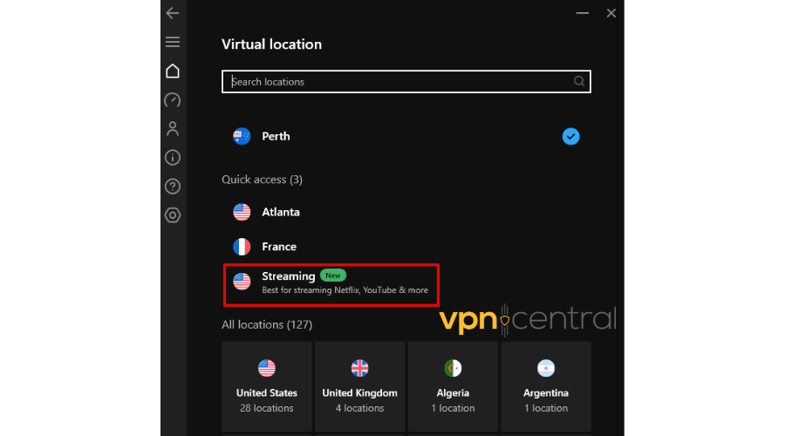Click the '4 locations' text
The width and height of the screenshot is (785, 436).
click(x=360, y=408)
